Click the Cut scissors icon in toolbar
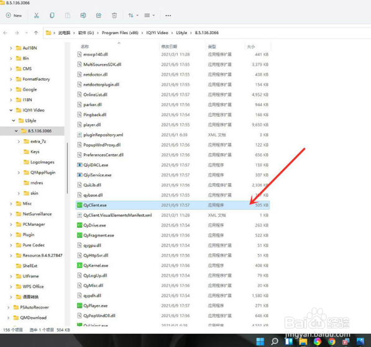Image resolution: width=371 pixels, height=347 pixels. [x=36, y=16]
